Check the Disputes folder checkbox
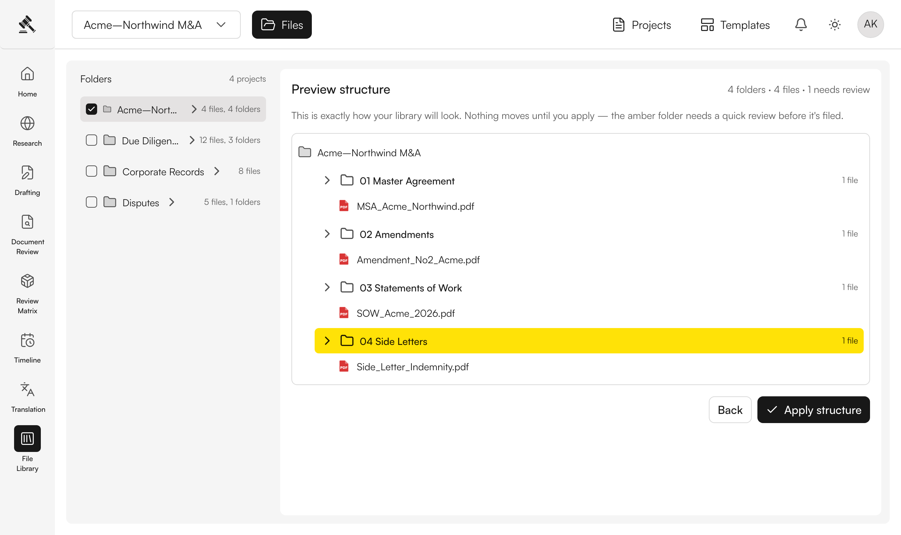The height and width of the screenshot is (535, 901). click(92, 202)
